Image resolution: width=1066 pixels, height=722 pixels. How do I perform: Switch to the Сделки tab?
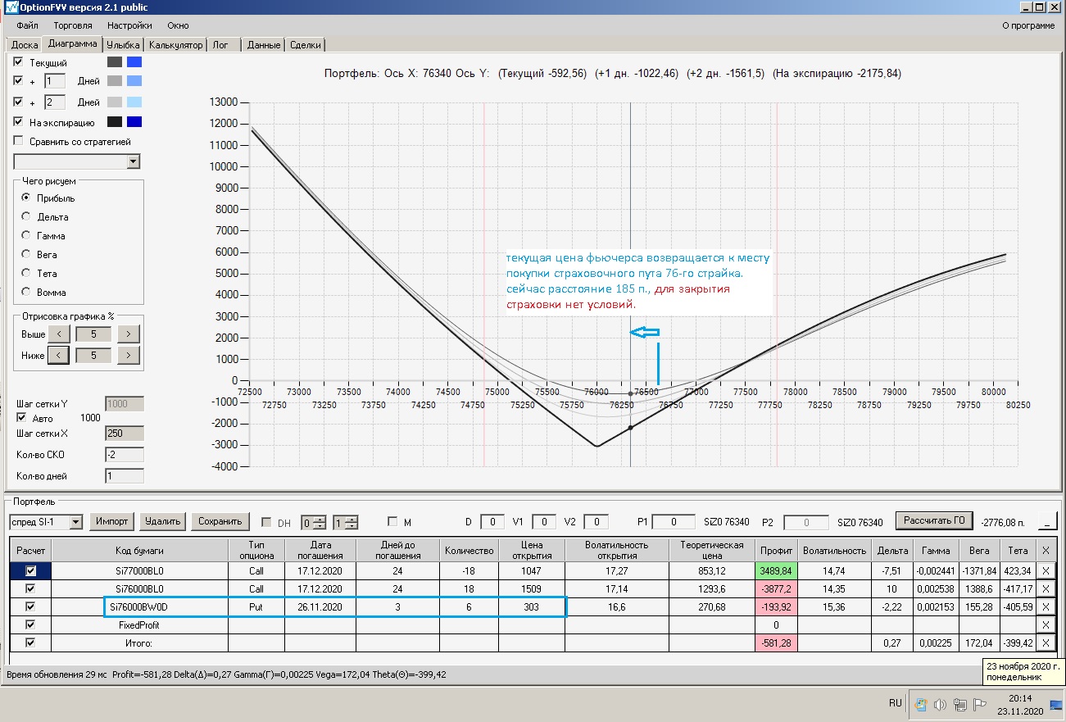point(306,45)
